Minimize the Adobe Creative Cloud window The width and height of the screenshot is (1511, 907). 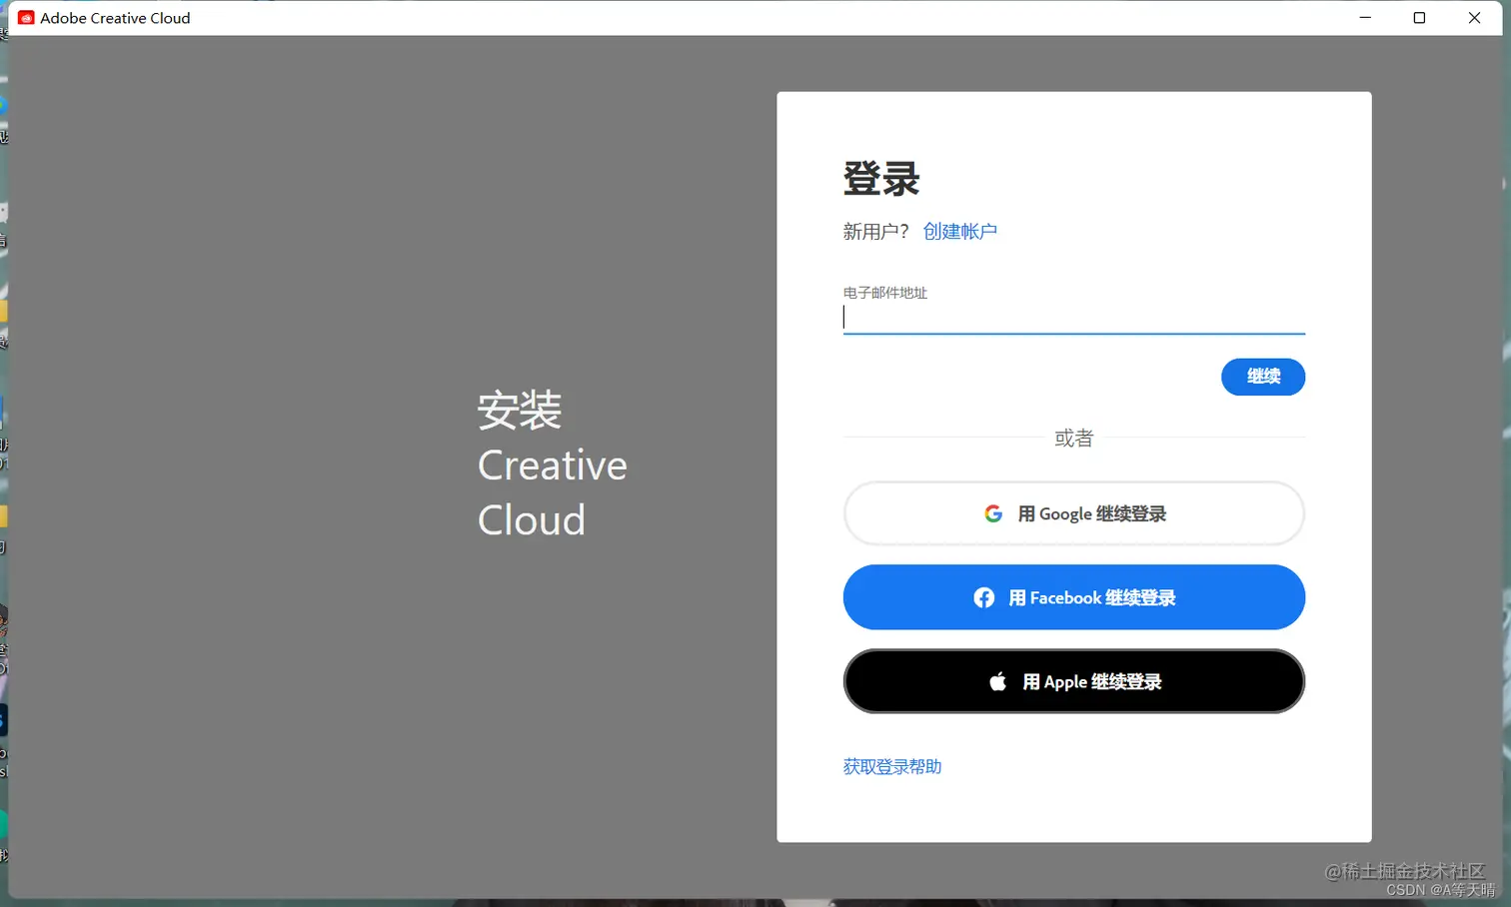1365,18
